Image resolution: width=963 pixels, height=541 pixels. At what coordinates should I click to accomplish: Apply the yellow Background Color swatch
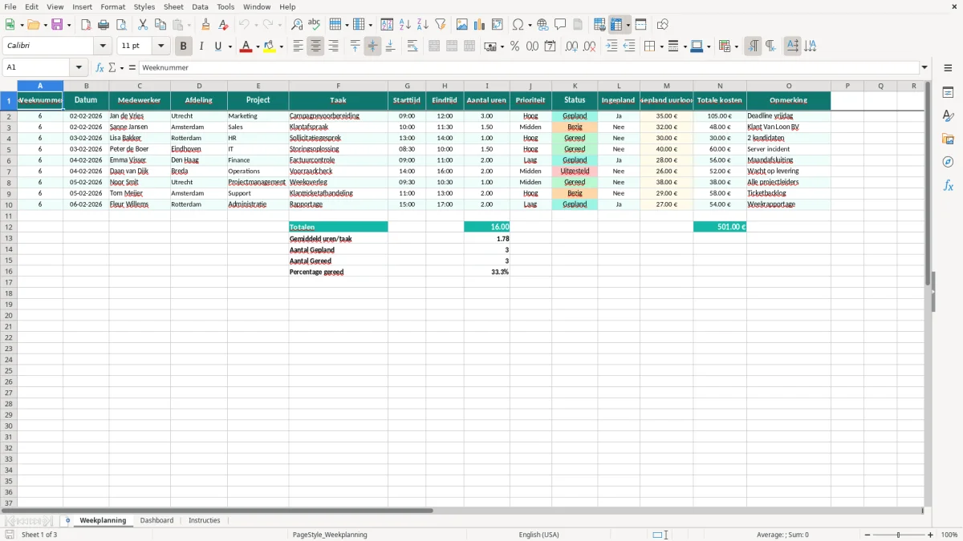click(270, 46)
